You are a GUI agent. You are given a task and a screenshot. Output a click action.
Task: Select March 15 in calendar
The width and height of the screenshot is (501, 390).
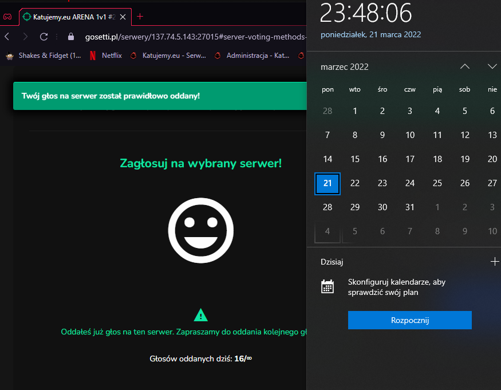pyautogui.click(x=355, y=159)
